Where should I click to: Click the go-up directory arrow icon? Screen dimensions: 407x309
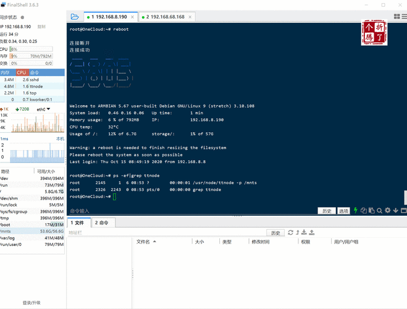coord(298,232)
